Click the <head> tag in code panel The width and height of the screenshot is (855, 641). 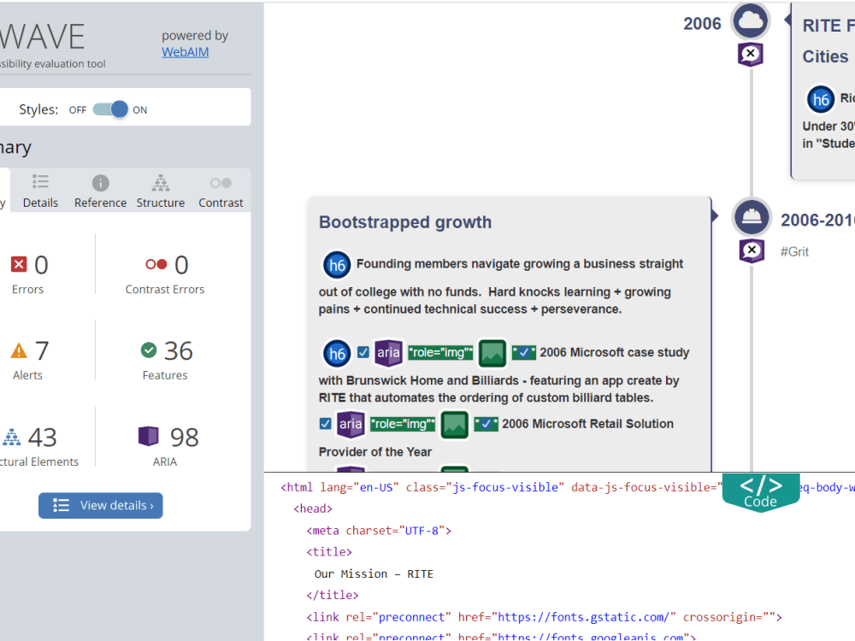tap(312, 509)
